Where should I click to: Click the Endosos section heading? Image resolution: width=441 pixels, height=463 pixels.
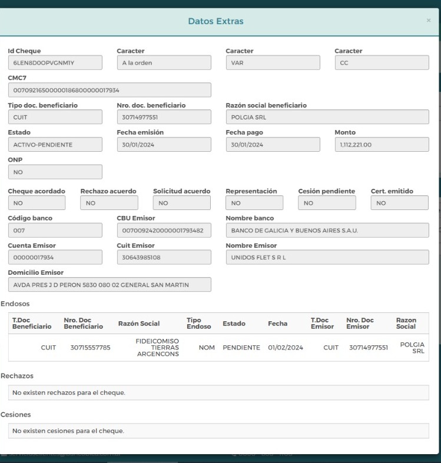click(15, 304)
